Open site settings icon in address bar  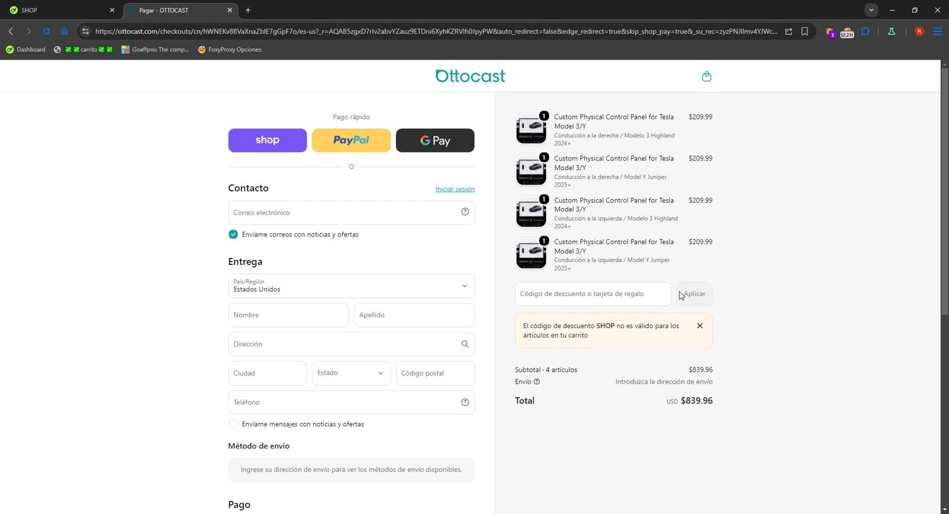point(85,31)
